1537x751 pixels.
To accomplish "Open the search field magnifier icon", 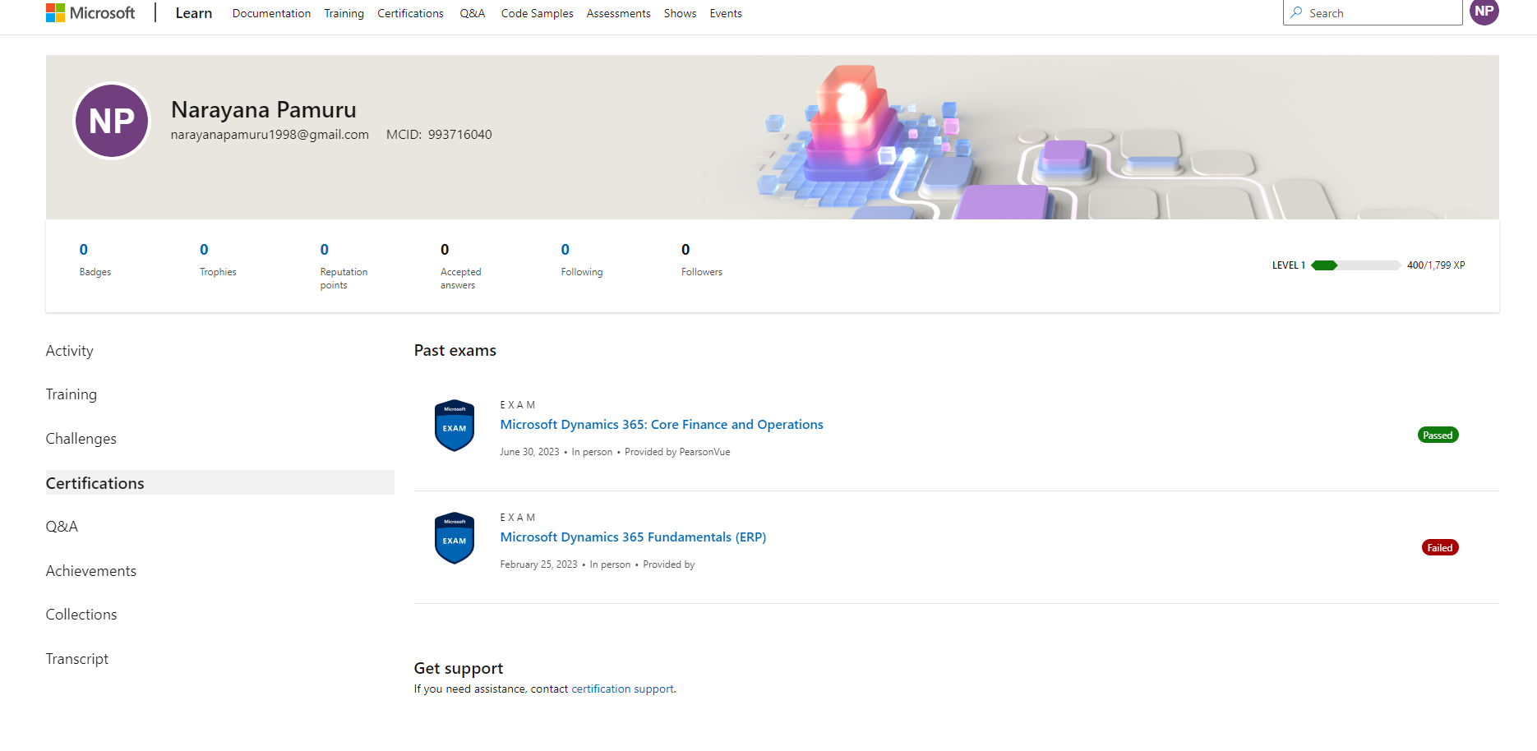I will (1296, 12).
